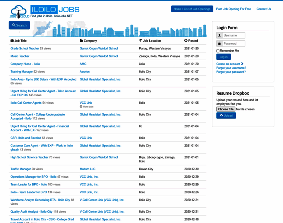
Task: Open Iloilo Call Center Agents listing
Action: pyautogui.click(x=26, y=103)
